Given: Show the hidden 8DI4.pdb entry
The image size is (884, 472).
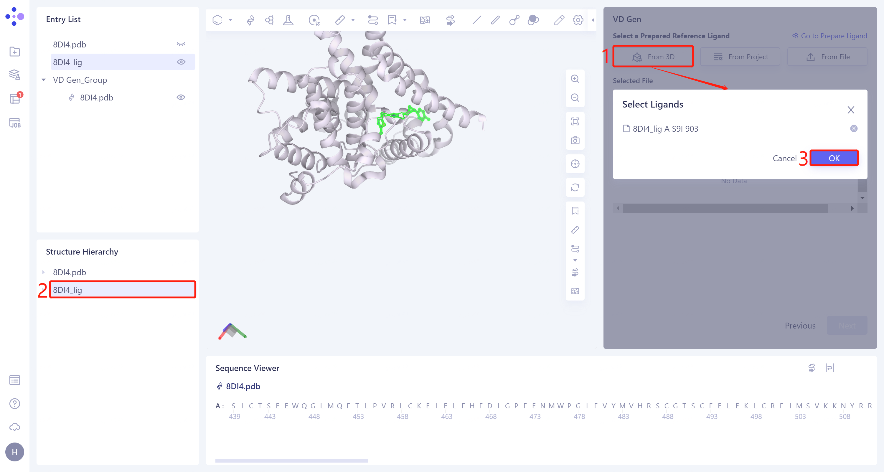Looking at the screenshot, I should pos(181,44).
